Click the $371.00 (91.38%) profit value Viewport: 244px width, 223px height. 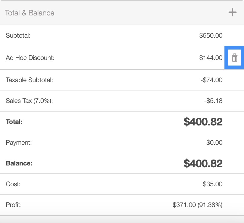198,205
